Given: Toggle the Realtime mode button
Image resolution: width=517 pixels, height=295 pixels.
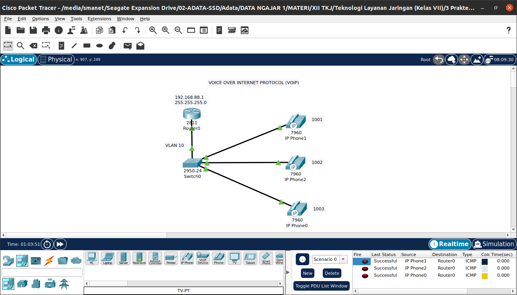Looking at the screenshot, I should pyautogui.click(x=450, y=244).
